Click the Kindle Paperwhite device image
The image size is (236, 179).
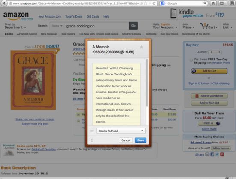tap(173, 14)
